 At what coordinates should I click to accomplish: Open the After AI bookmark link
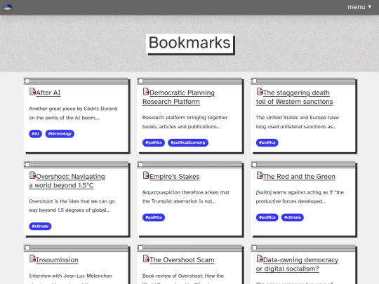[48, 93]
